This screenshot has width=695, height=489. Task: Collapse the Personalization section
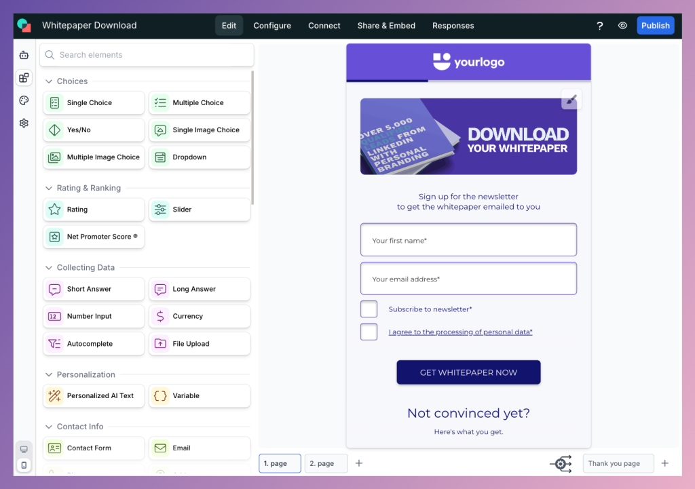(48, 374)
